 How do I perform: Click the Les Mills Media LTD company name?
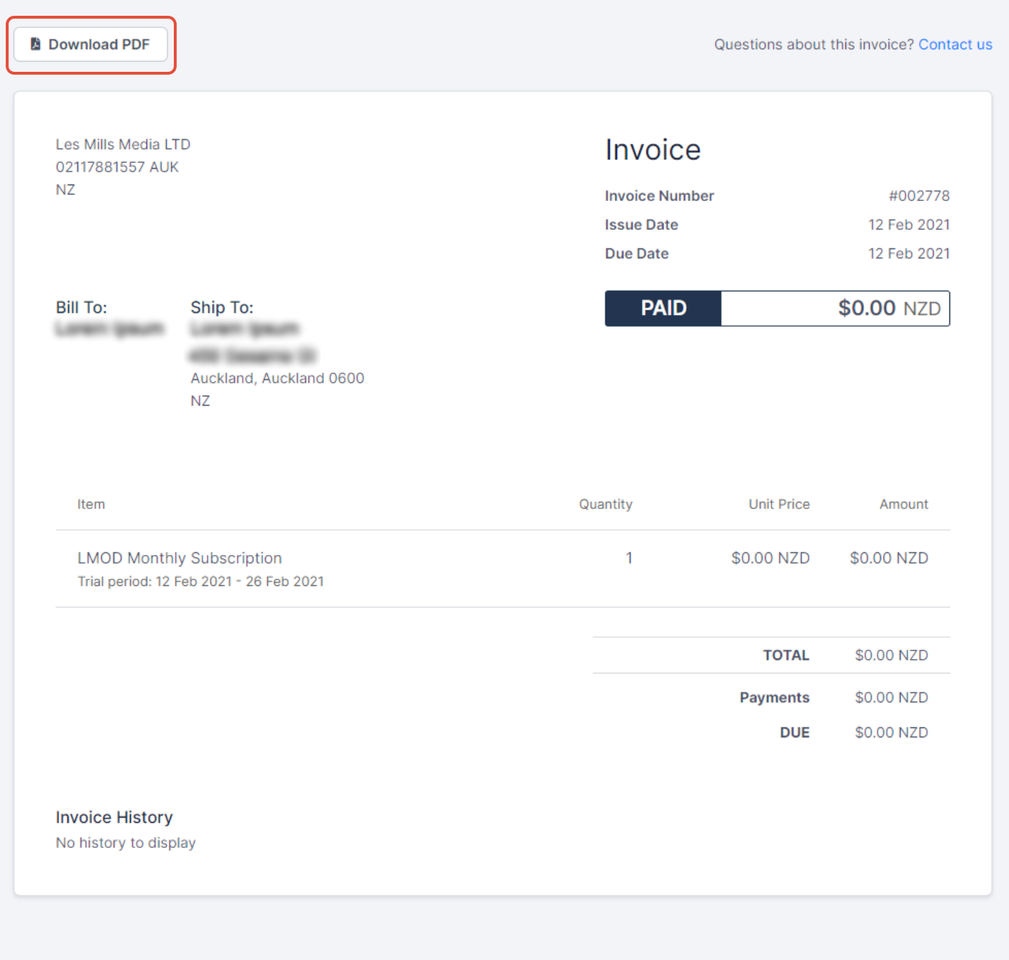pyautogui.click(x=123, y=144)
